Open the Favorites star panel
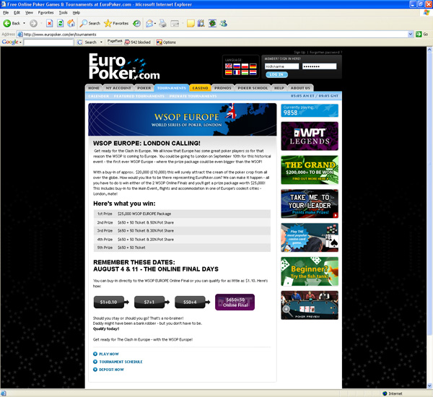The width and height of the screenshot is (433, 397). pyautogui.click(x=116, y=24)
